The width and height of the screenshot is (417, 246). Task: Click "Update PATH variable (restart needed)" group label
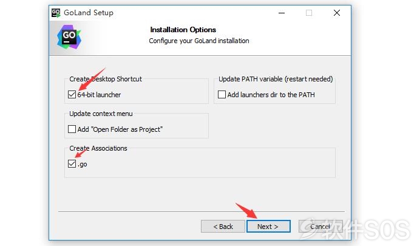(x=276, y=79)
